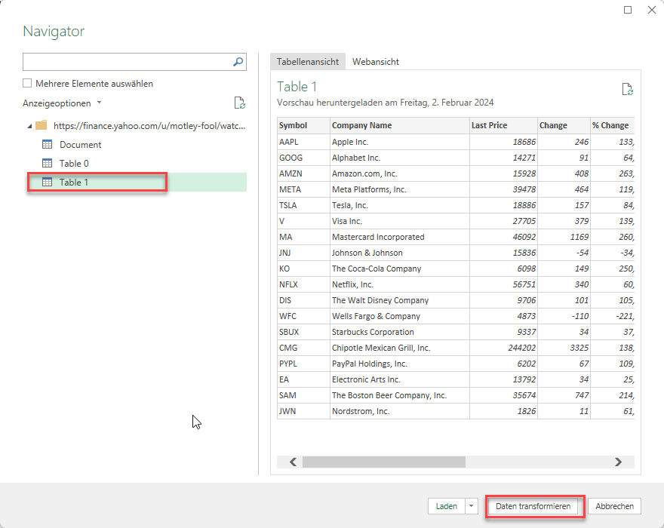Image resolution: width=664 pixels, height=528 pixels.
Task: Open the Anzeigeoptionen dropdown
Action: point(62,103)
